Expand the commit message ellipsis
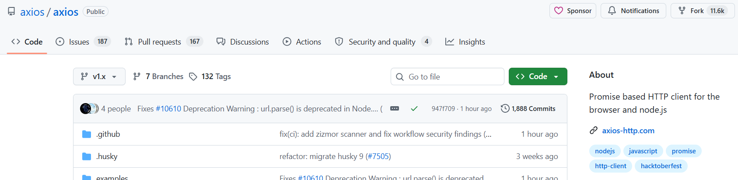 pyautogui.click(x=395, y=109)
